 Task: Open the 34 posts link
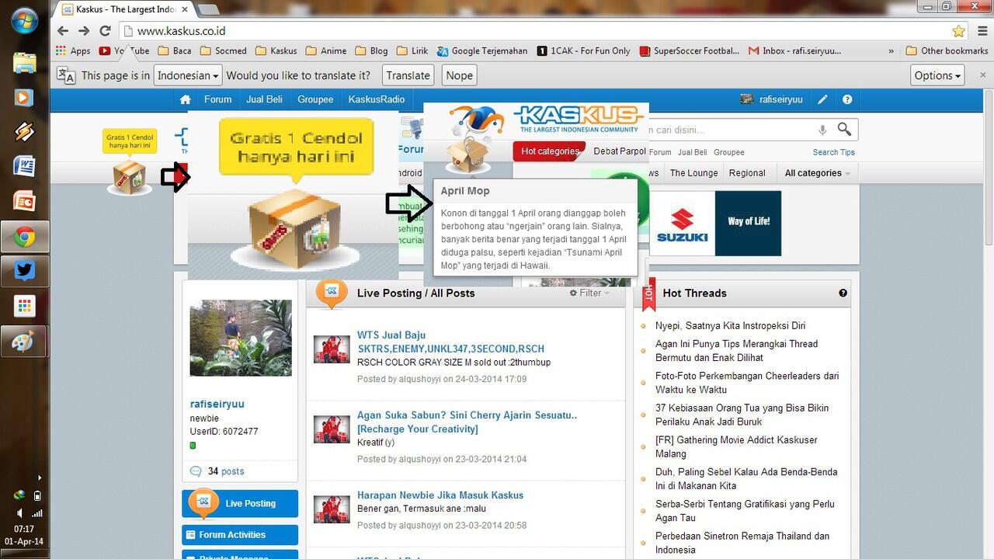point(226,471)
